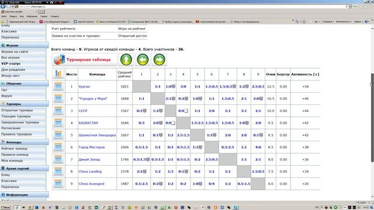Click game icon next to Ураган's 1:0 result

[x=174, y=86]
